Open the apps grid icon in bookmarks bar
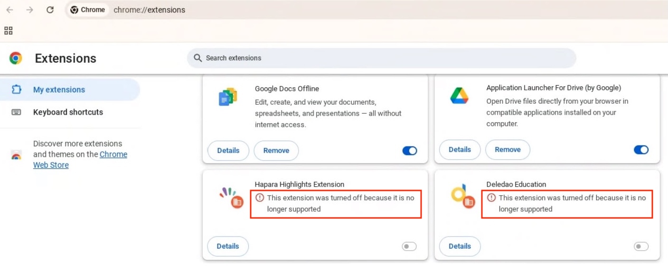This screenshot has height=271, width=668. 8,31
